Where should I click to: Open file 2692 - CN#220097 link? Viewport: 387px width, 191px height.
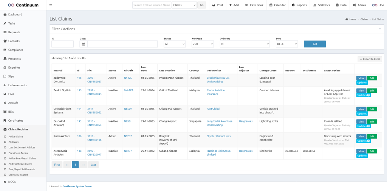pos(94,153)
